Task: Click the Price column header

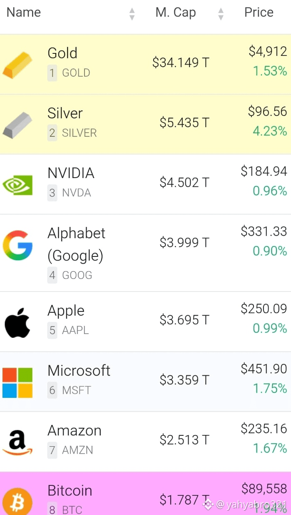Action: [x=259, y=13]
